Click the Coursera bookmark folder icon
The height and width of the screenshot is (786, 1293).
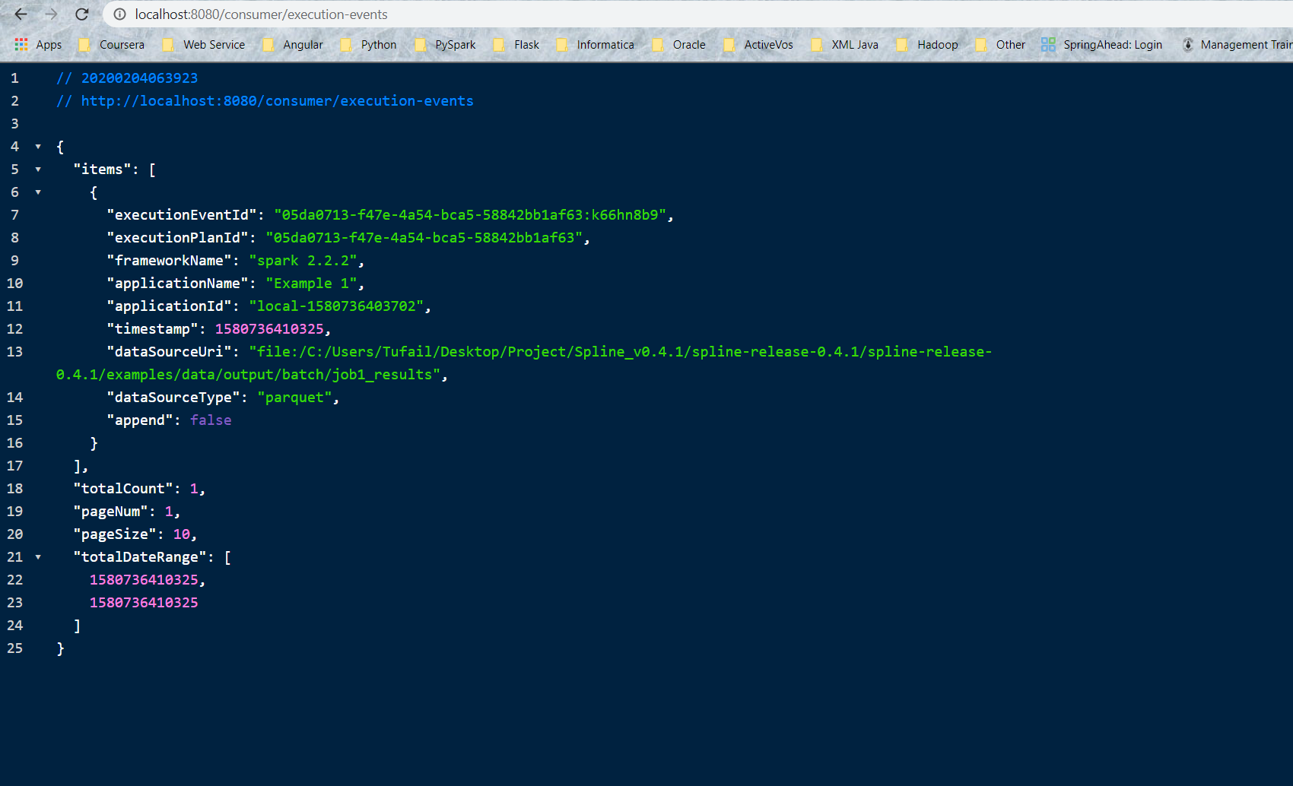(84, 44)
